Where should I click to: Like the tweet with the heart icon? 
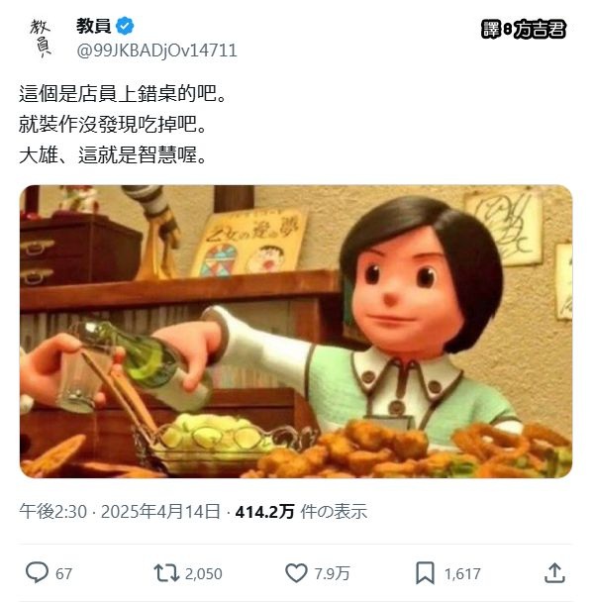(296, 573)
